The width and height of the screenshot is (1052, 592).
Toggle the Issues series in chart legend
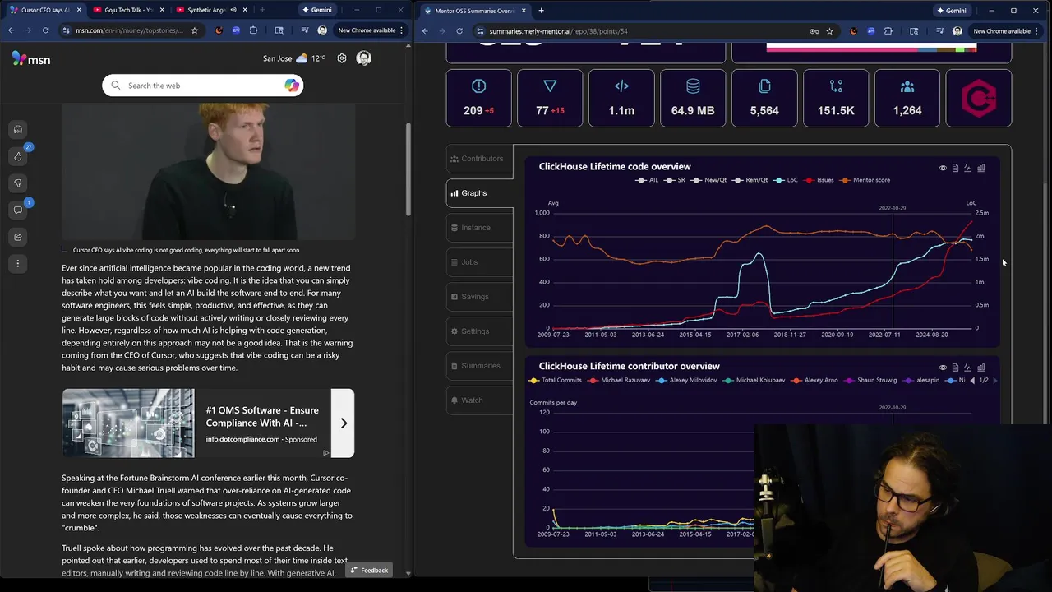pos(819,180)
